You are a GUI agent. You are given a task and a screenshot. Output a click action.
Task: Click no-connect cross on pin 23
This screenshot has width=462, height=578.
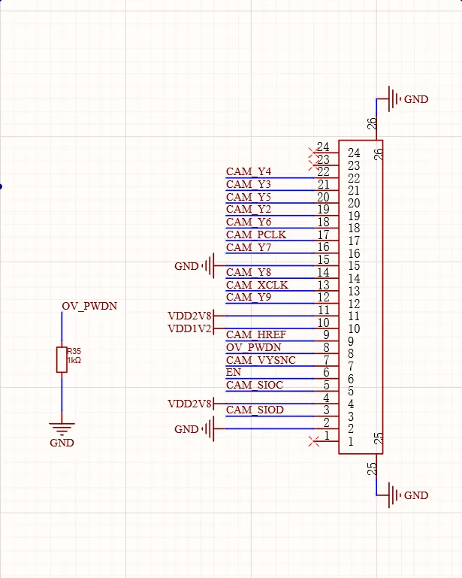point(314,165)
